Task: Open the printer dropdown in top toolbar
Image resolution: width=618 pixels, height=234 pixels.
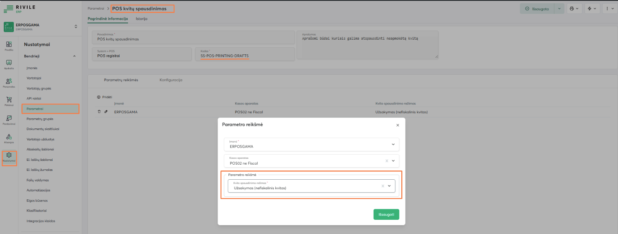Action: point(574,8)
